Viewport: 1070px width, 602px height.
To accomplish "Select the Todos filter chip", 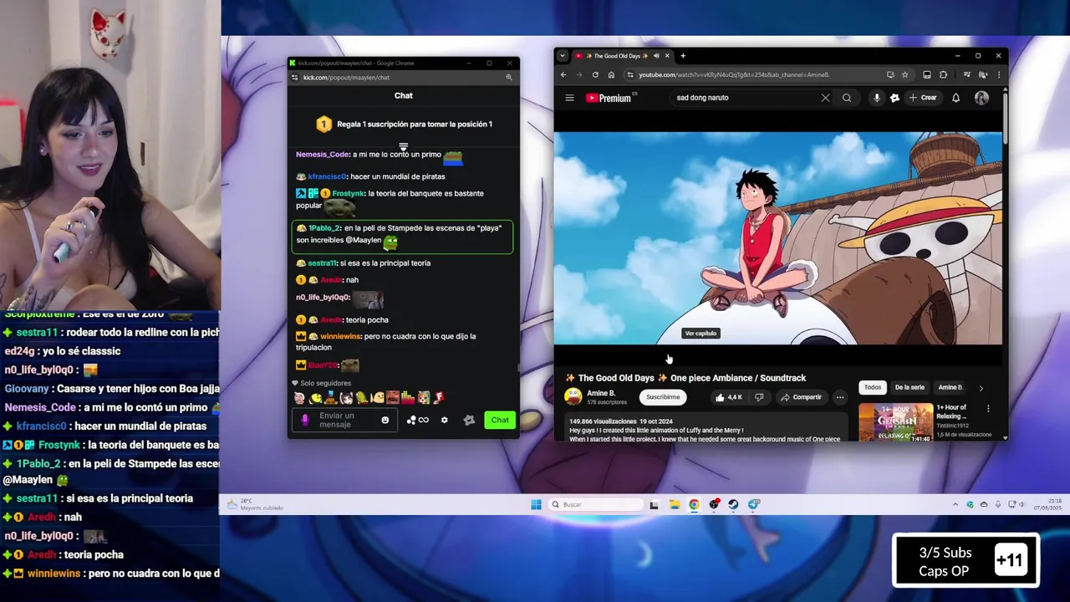I will click(x=873, y=387).
